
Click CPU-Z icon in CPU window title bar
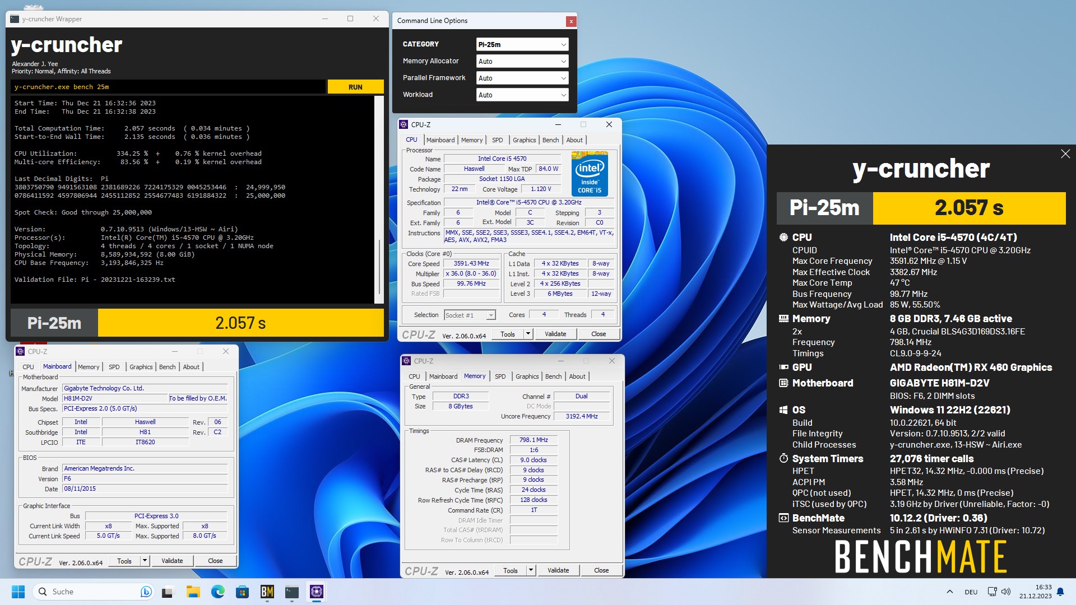coord(404,125)
